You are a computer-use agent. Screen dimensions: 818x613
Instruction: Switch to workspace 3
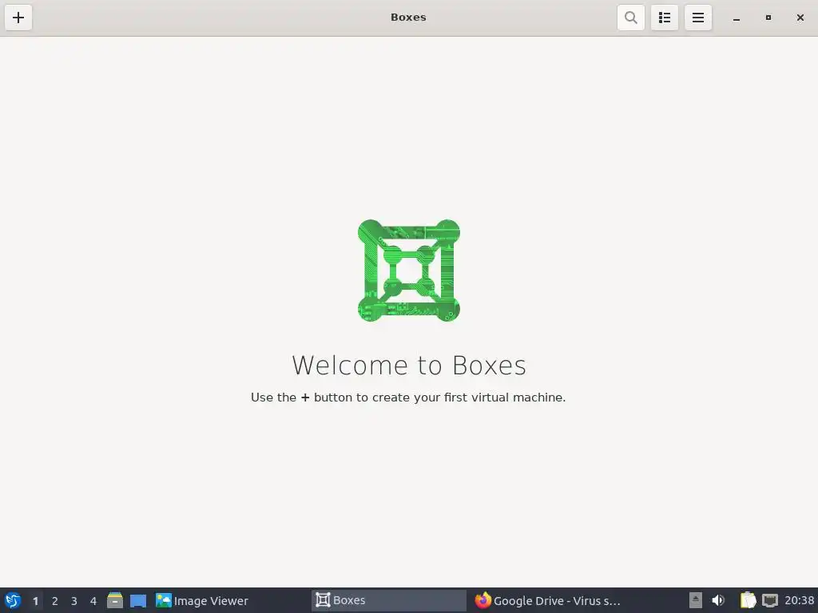74,601
